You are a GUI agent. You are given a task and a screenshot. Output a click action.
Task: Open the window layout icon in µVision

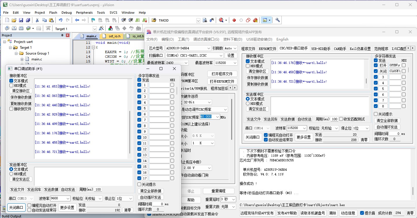click(x=265, y=20)
